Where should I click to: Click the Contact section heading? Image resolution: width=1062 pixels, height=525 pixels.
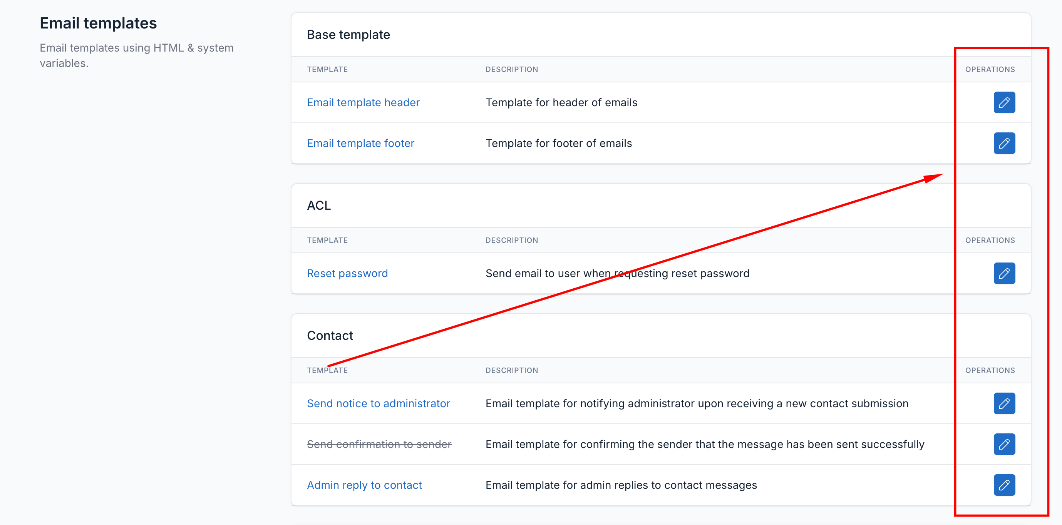click(330, 336)
